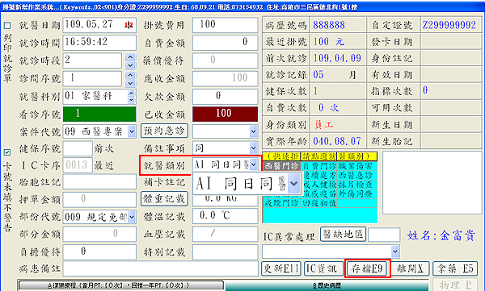The width and height of the screenshot is (485, 291).
Task: Toggle the 卡號未填不警告 checkbox
Action: coord(7,152)
